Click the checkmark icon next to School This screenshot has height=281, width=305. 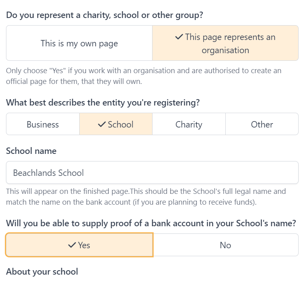point(102,124)
